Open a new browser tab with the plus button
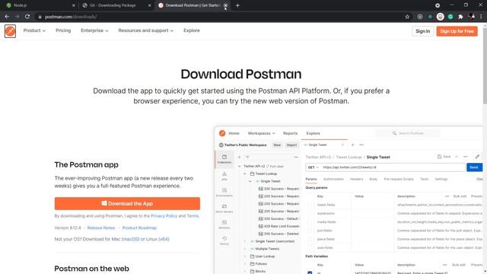Screen dimensions: 487x274 237,5
